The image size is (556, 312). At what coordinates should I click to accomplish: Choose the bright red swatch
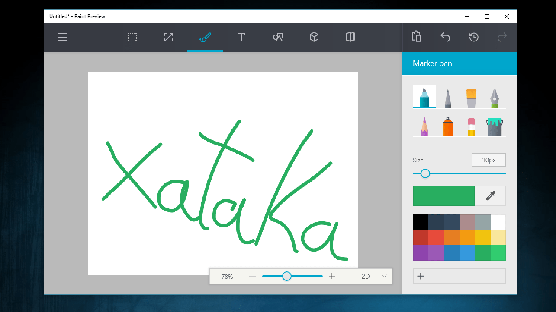436,237
